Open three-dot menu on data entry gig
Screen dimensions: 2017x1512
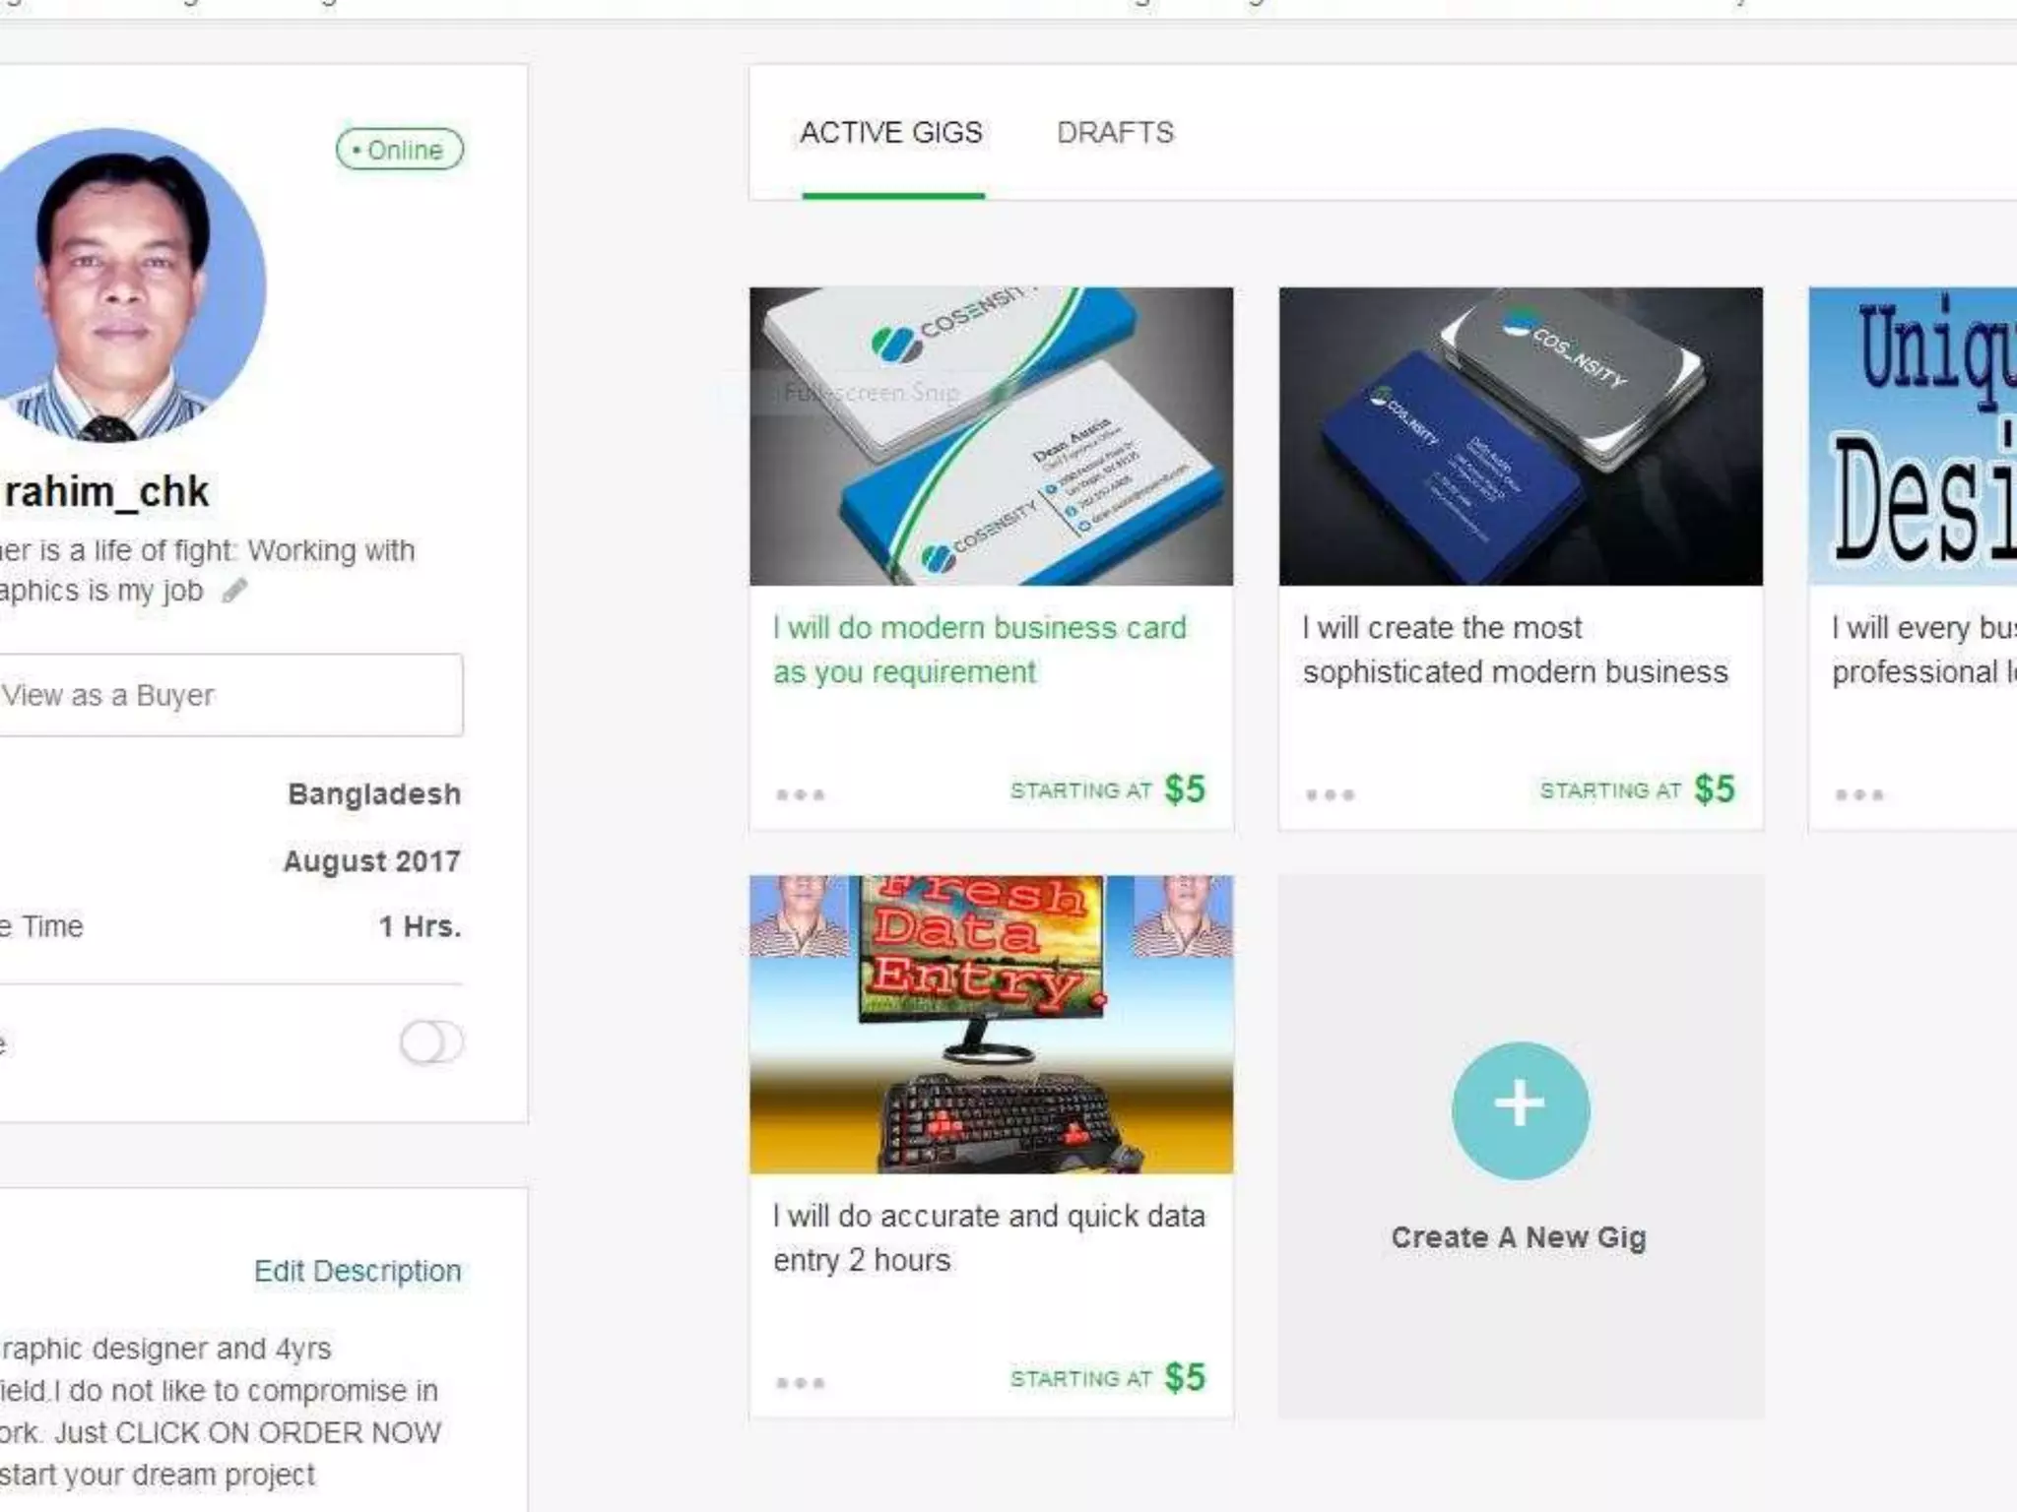[x=800, y=1383]
